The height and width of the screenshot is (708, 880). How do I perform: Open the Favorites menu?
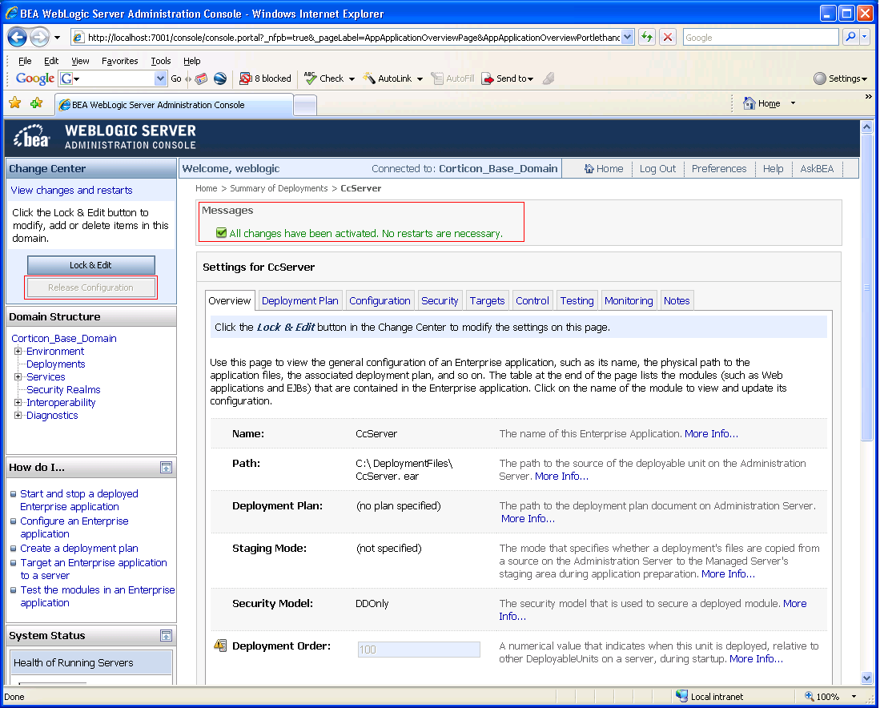coord(119,61)
